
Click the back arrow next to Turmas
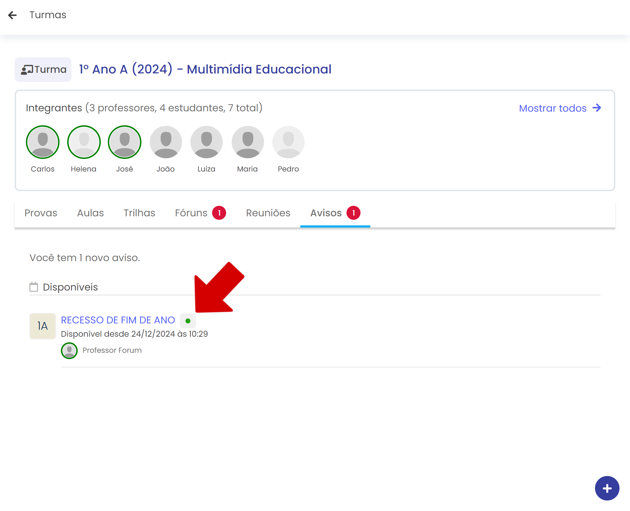(12, 15)
